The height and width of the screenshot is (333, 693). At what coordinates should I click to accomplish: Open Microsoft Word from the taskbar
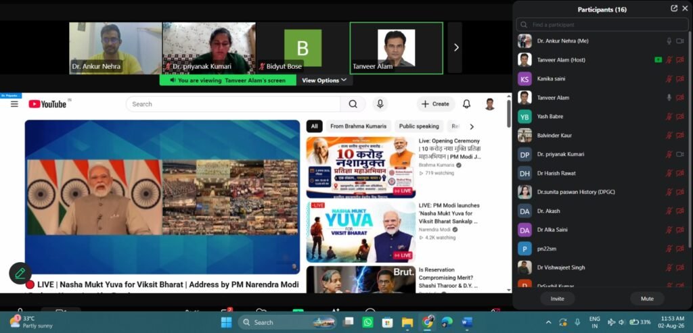click(467, 322)
